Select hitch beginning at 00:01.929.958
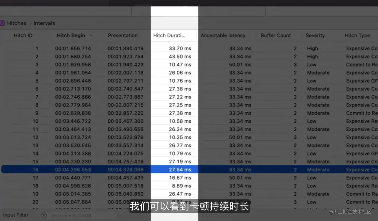 pyautogui.click(x=73, y=65)
